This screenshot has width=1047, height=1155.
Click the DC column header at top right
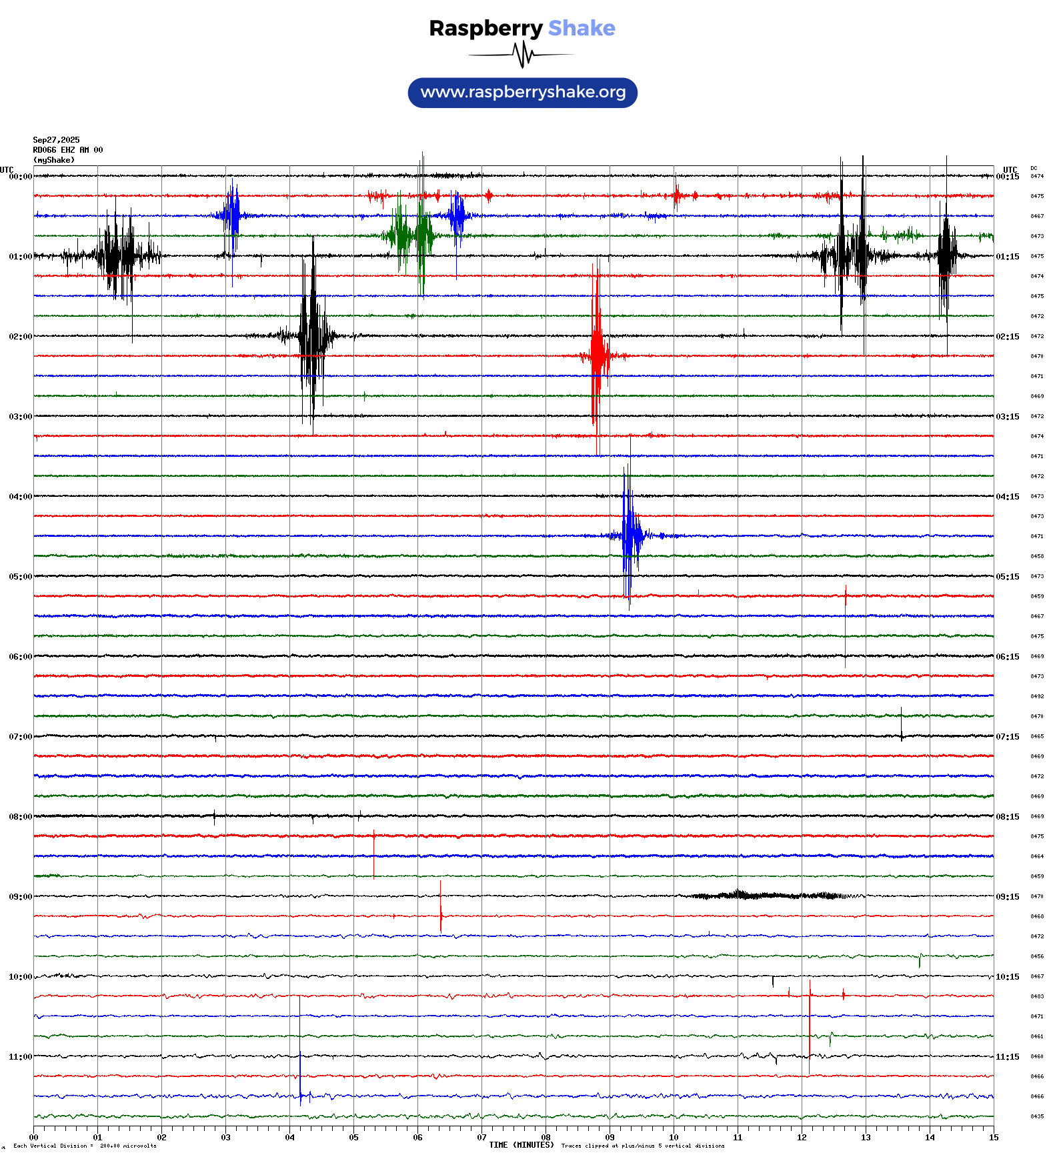[1034, 169]
